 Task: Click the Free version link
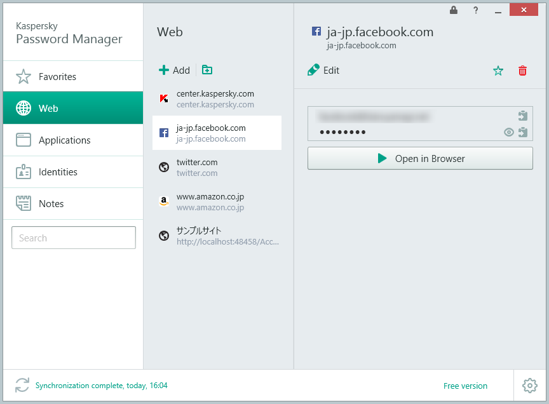[465, 386]
